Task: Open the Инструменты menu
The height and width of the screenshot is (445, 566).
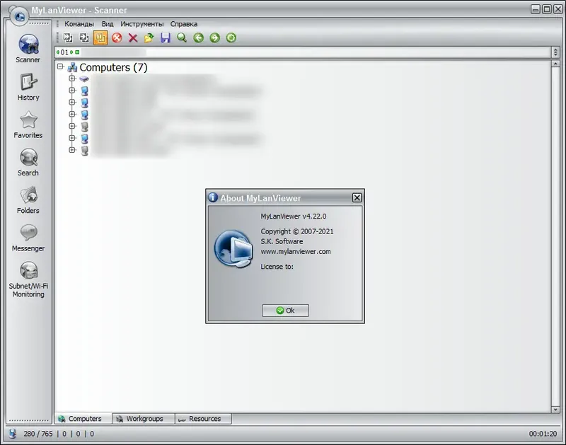Action: (144, 23)
